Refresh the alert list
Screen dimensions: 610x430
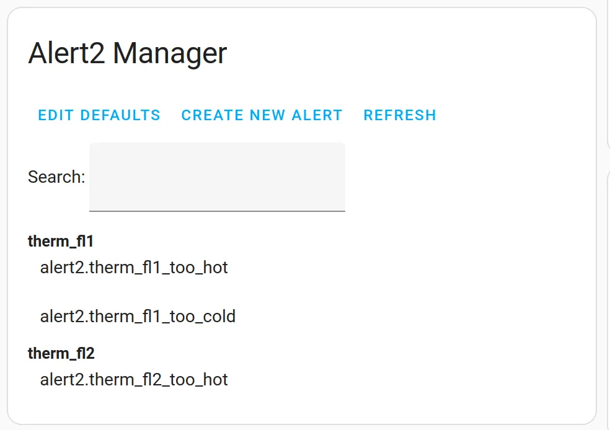pyautogui.click(x=400, y=115)
